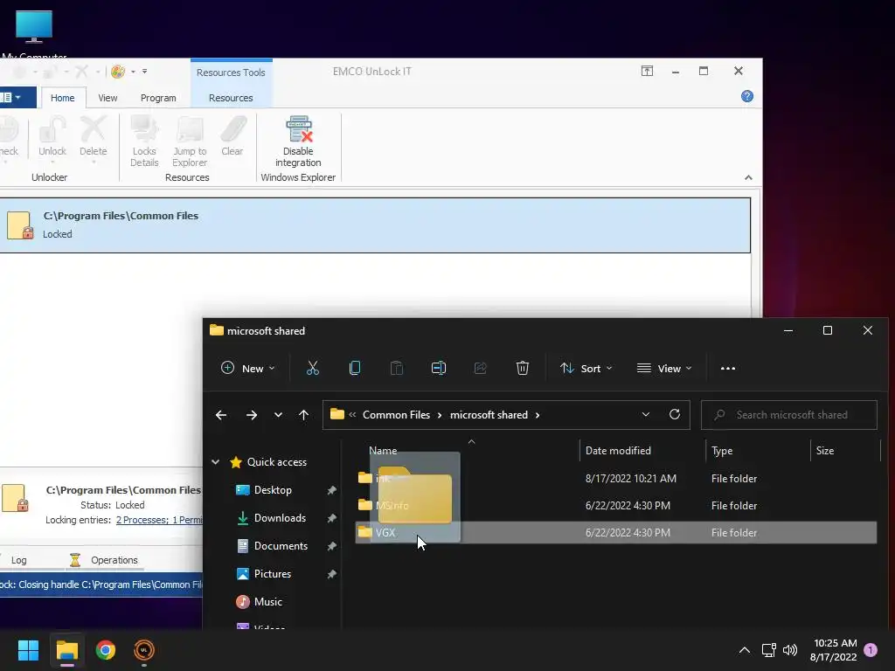Open Downloads in Quick access

pyautogui.click(x=280, y=518)
